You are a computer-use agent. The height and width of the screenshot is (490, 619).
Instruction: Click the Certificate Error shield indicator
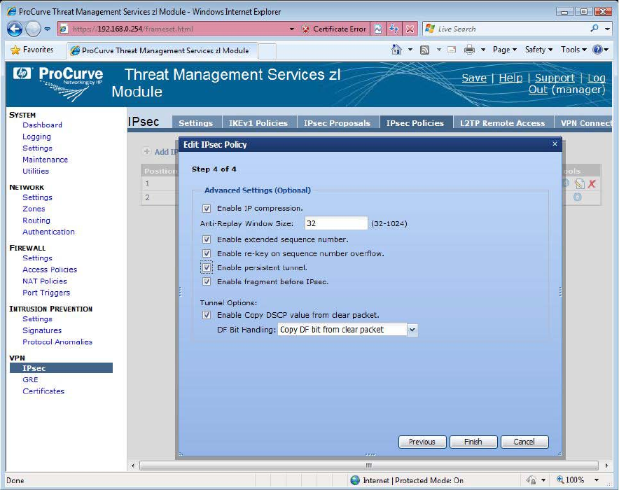tap(334, 29)
